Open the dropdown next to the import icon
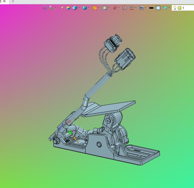Screen dimensions: 194x188 tap(55, 8)
